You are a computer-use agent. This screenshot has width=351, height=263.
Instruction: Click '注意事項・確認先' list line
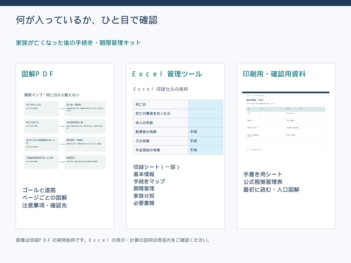click(45, 205)
